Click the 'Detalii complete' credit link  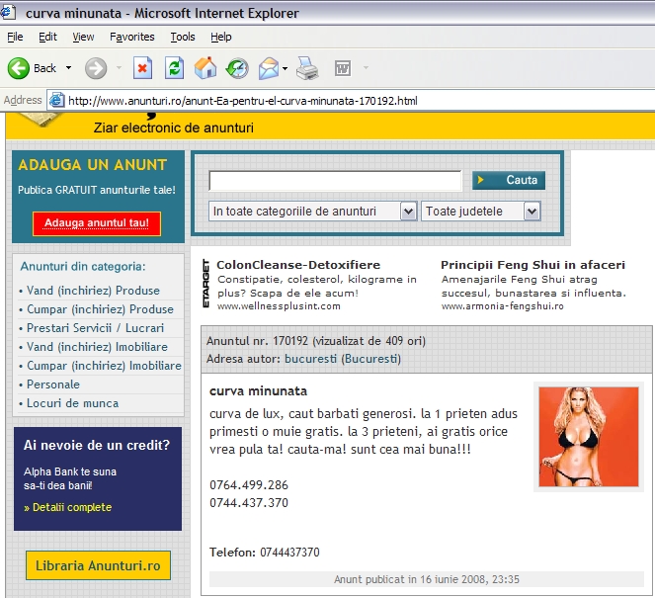pyautogui.click(x=72, y=507)
